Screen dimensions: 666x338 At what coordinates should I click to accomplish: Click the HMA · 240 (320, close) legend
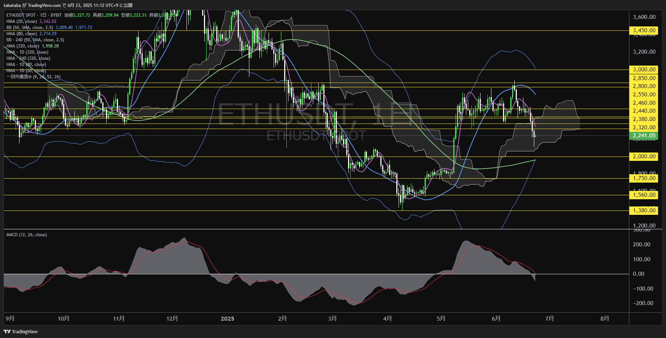(28, 58)
